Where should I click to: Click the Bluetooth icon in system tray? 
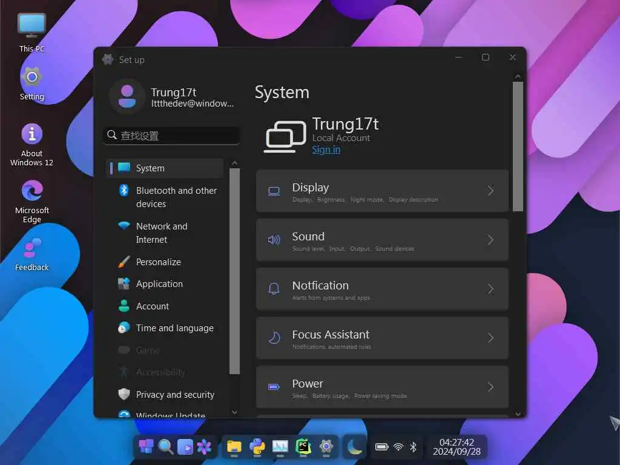point(413,447)
